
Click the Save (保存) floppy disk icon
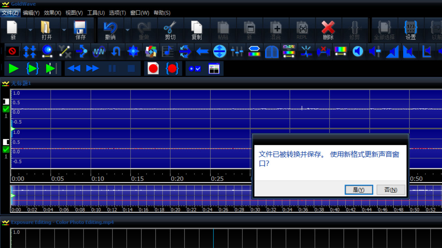click(x=80, y=30)
